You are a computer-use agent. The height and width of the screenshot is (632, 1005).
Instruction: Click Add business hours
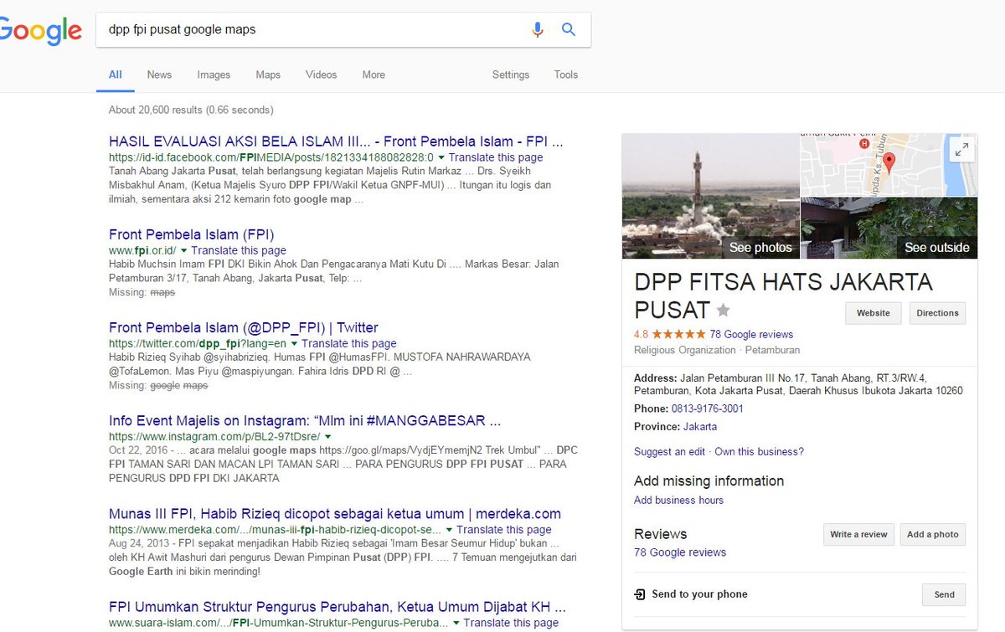[678, 500]
